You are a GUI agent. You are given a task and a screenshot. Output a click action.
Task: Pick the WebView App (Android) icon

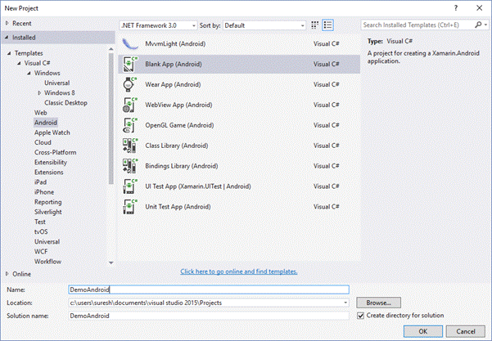130,105
